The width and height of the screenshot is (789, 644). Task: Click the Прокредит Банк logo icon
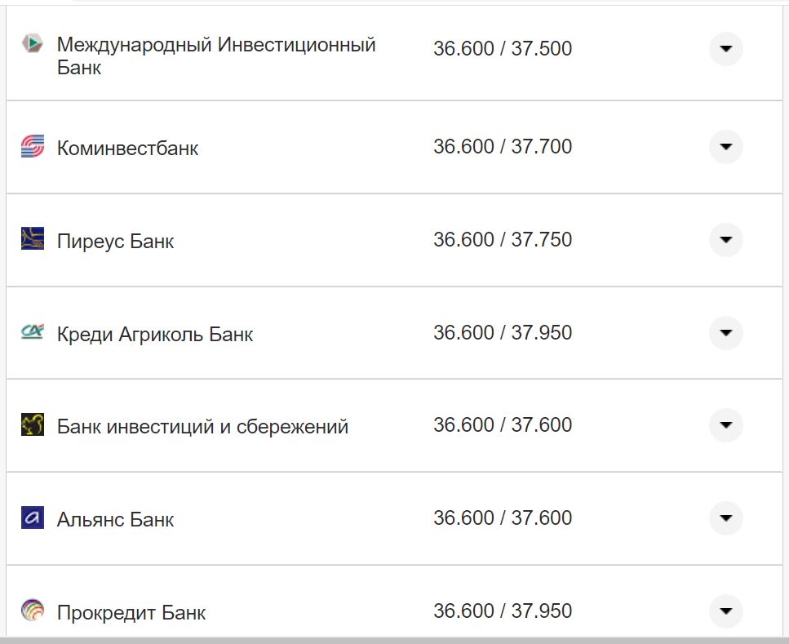pos(32,611)
